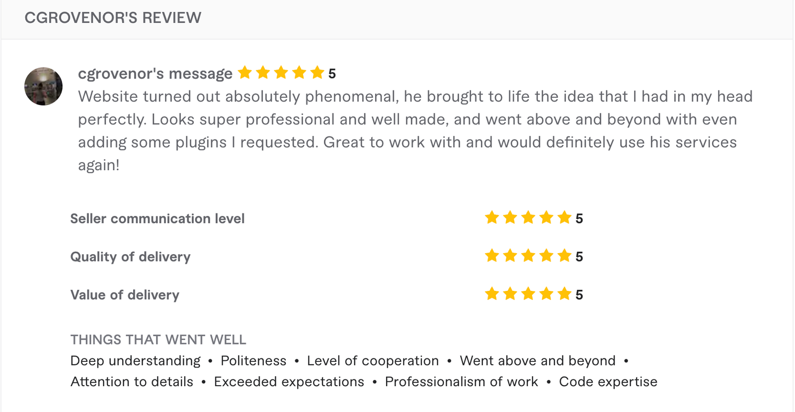Click the Politeness tag
This screenshot has height=412, width=795.
[253, 361]
